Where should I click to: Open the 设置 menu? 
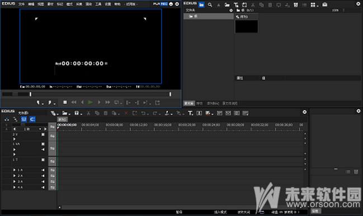(108, 4)
